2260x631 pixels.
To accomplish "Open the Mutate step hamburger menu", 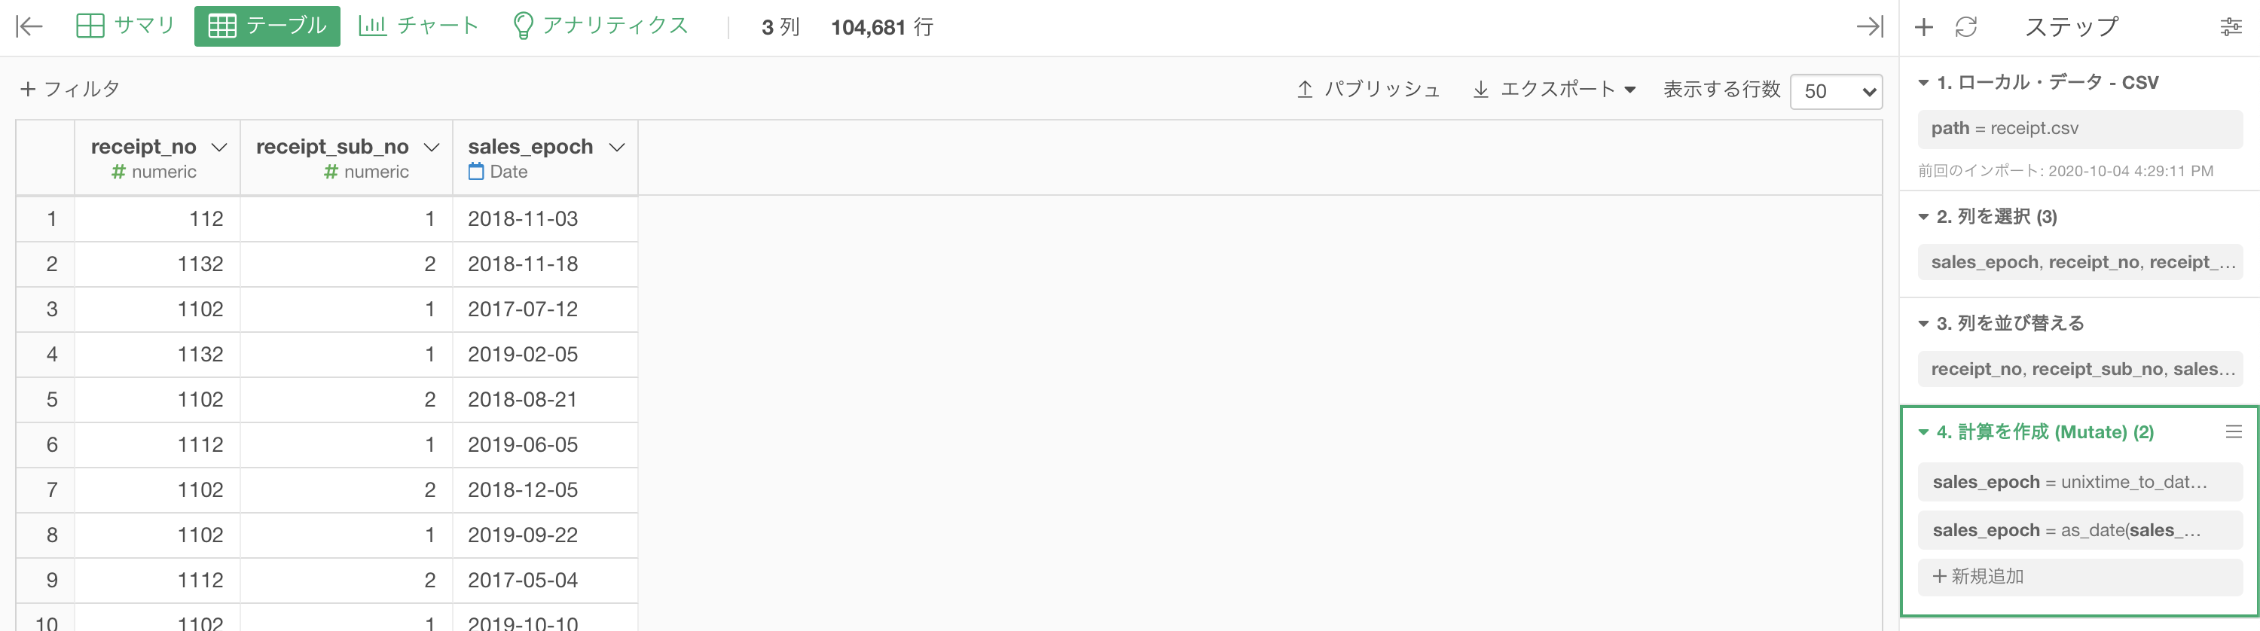I will click(2234, 431).
